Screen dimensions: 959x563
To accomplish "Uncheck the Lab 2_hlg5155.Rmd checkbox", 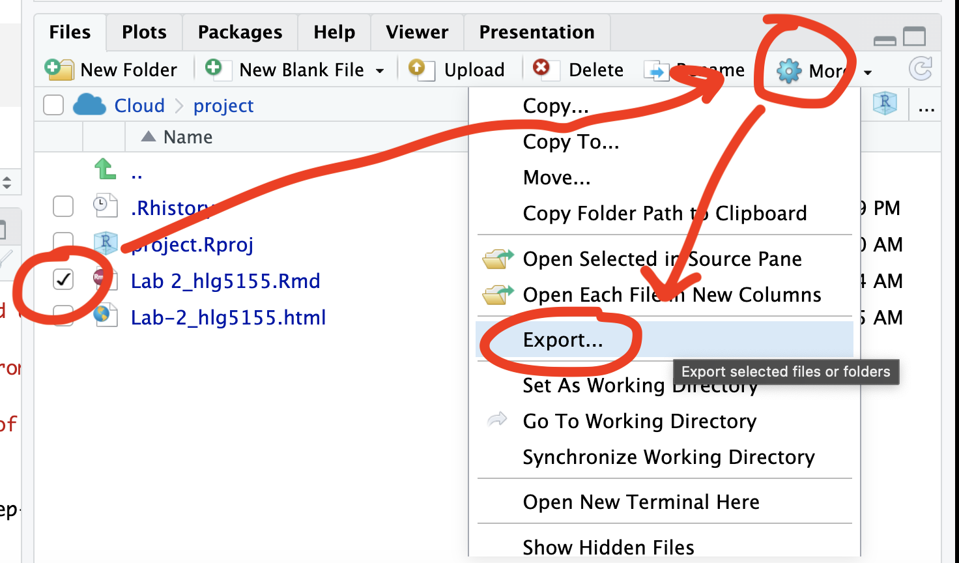I will (63, 280).
